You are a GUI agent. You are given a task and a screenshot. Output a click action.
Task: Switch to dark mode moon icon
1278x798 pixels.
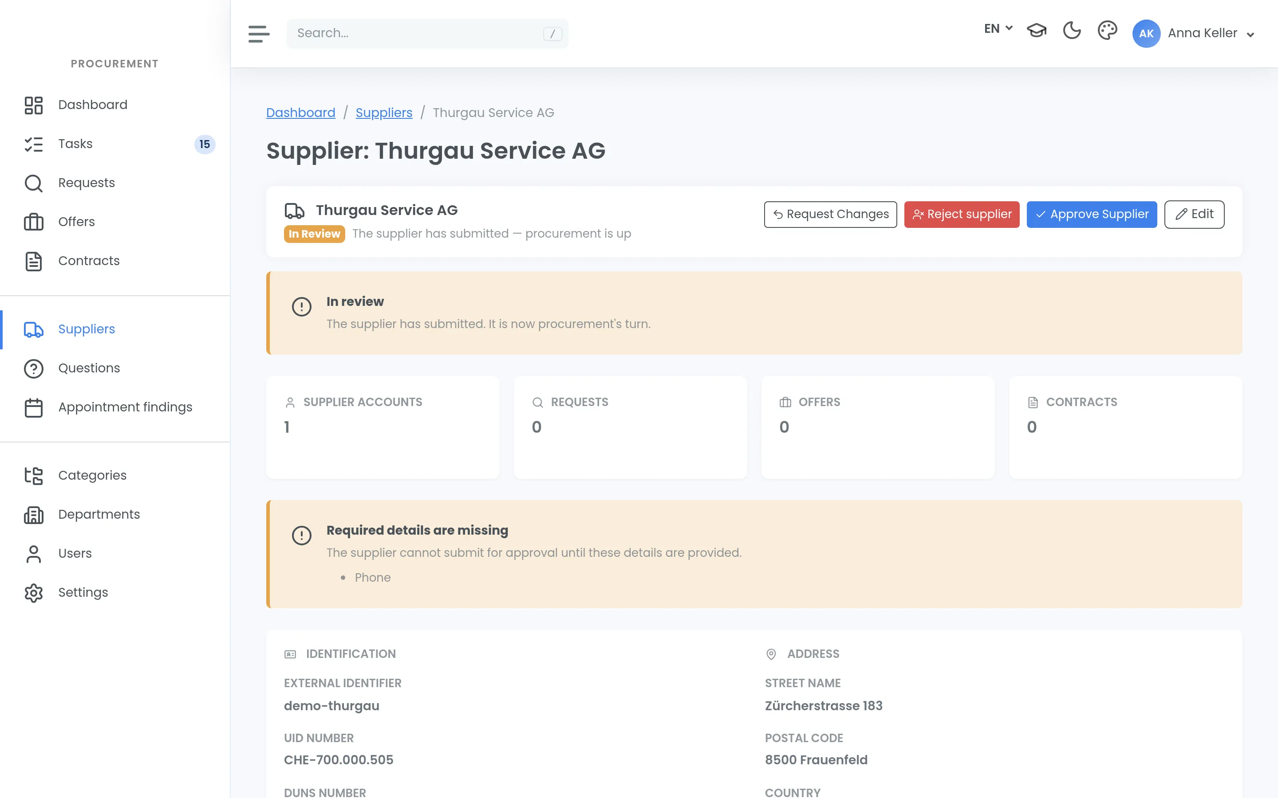(1072, 31)
